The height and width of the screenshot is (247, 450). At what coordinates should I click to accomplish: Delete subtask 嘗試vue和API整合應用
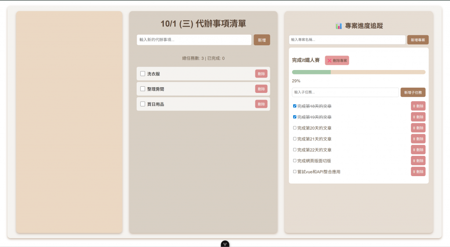(418, 172)
